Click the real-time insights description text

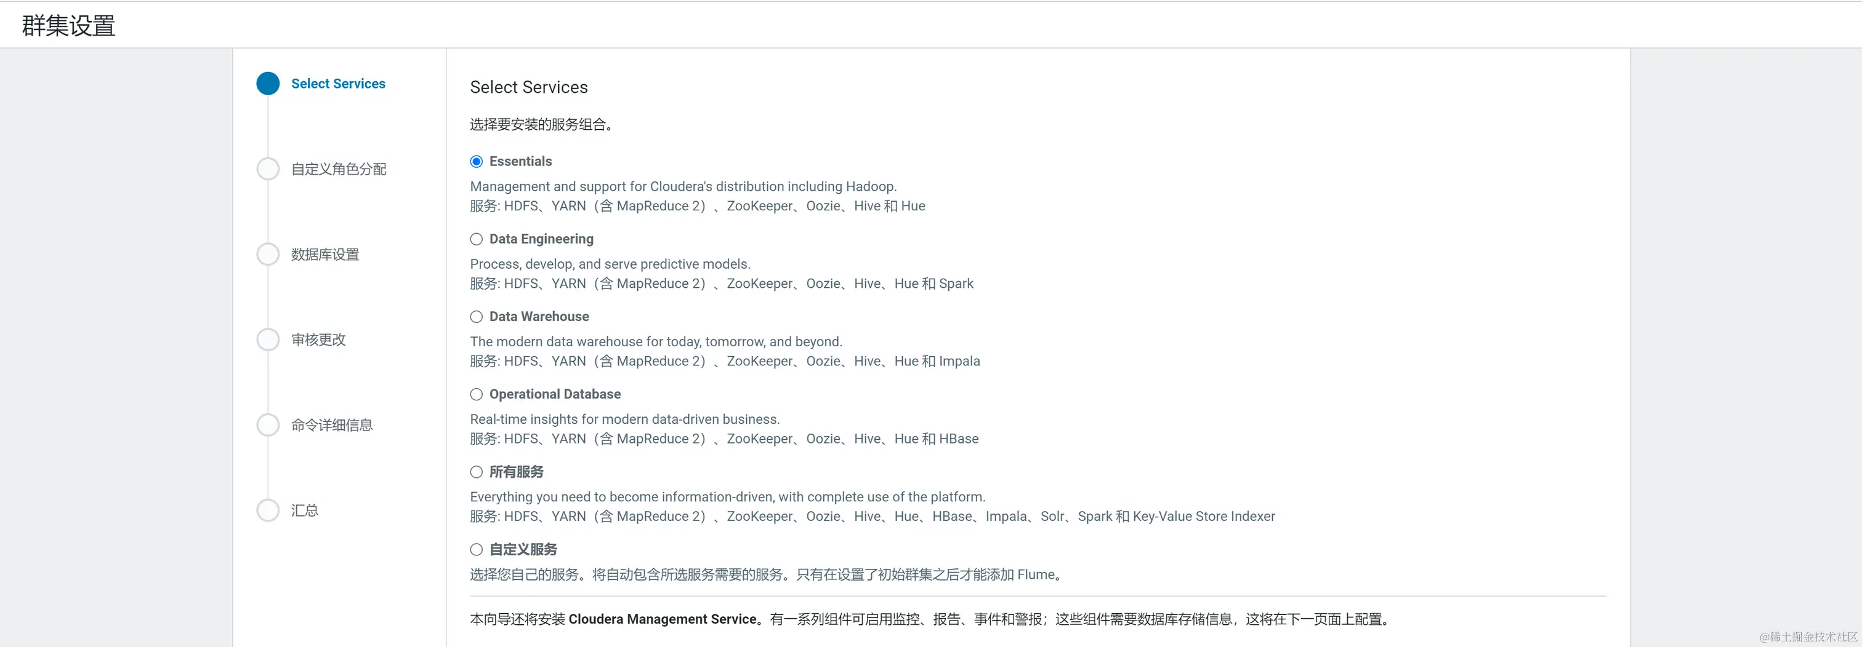[x=625, y=419]
